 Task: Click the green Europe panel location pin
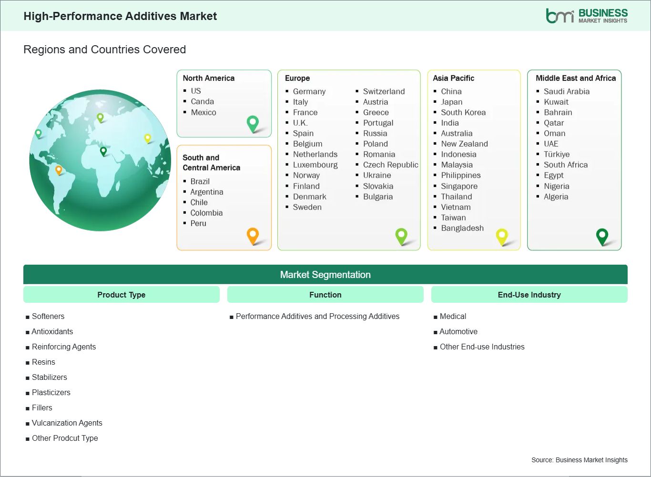pyautogui.click(x=402, y=236)
